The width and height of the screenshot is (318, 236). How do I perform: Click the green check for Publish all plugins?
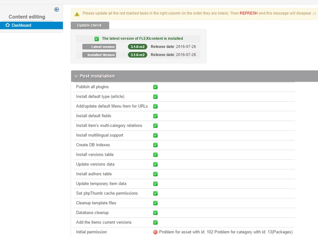pyautogui.click(x=155, y=87)
